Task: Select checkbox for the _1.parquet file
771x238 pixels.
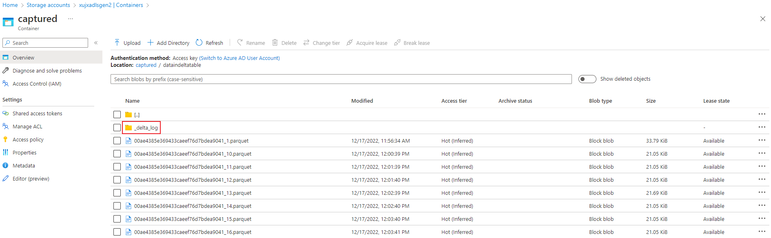Action: [117, 141]
